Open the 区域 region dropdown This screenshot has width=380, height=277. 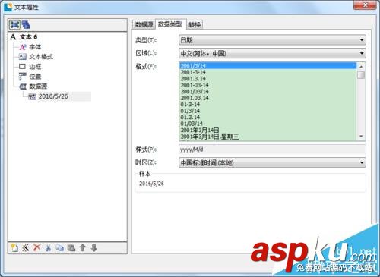click(272, 53)
